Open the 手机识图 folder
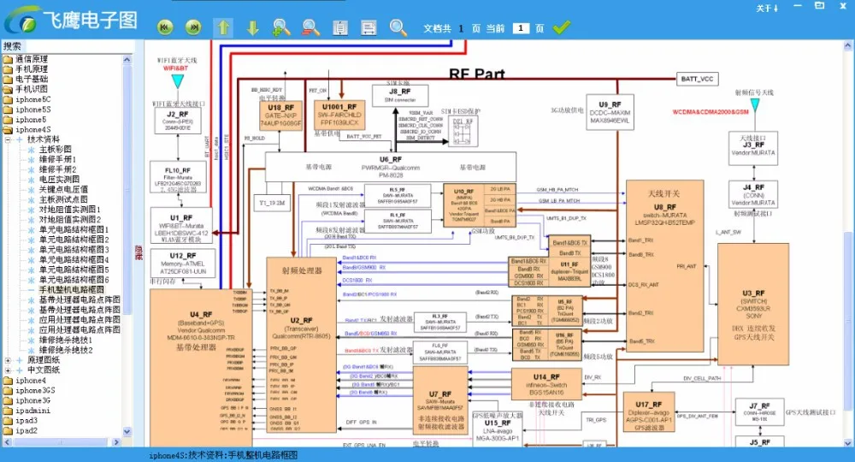 point(31,89)
